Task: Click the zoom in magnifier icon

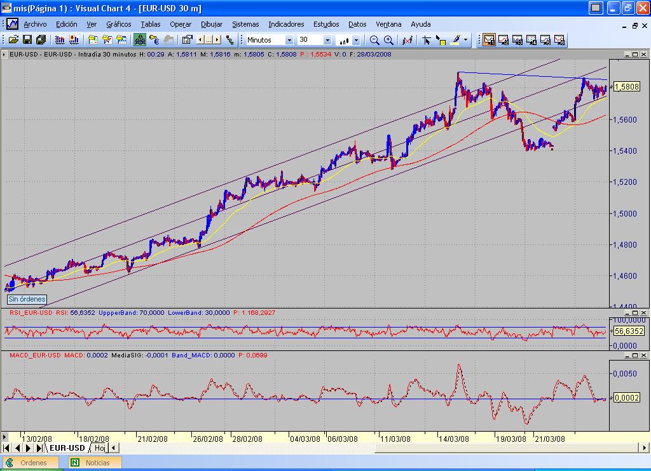Action: 388,39
